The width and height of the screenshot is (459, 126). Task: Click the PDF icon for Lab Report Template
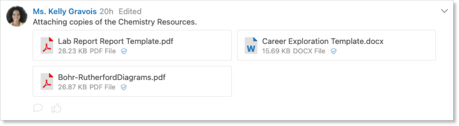tap(47, 45)
